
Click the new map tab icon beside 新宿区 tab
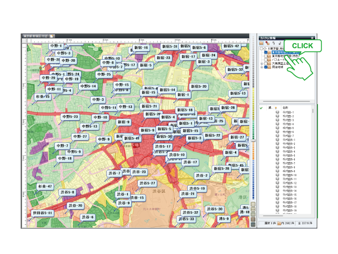click(52, 36)
